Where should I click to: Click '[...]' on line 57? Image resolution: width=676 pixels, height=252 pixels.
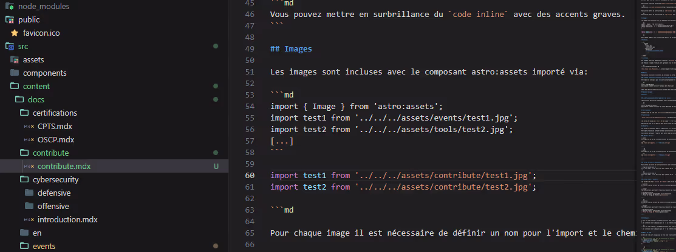282,141
